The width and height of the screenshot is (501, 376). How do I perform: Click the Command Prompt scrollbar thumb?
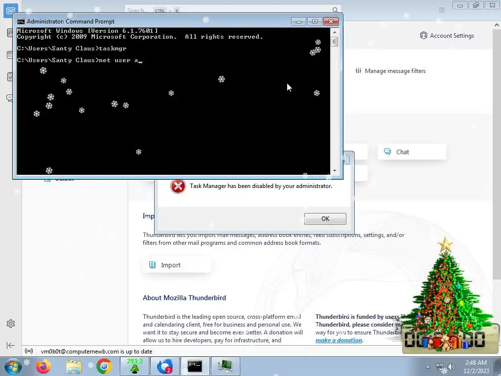point(335,42)
